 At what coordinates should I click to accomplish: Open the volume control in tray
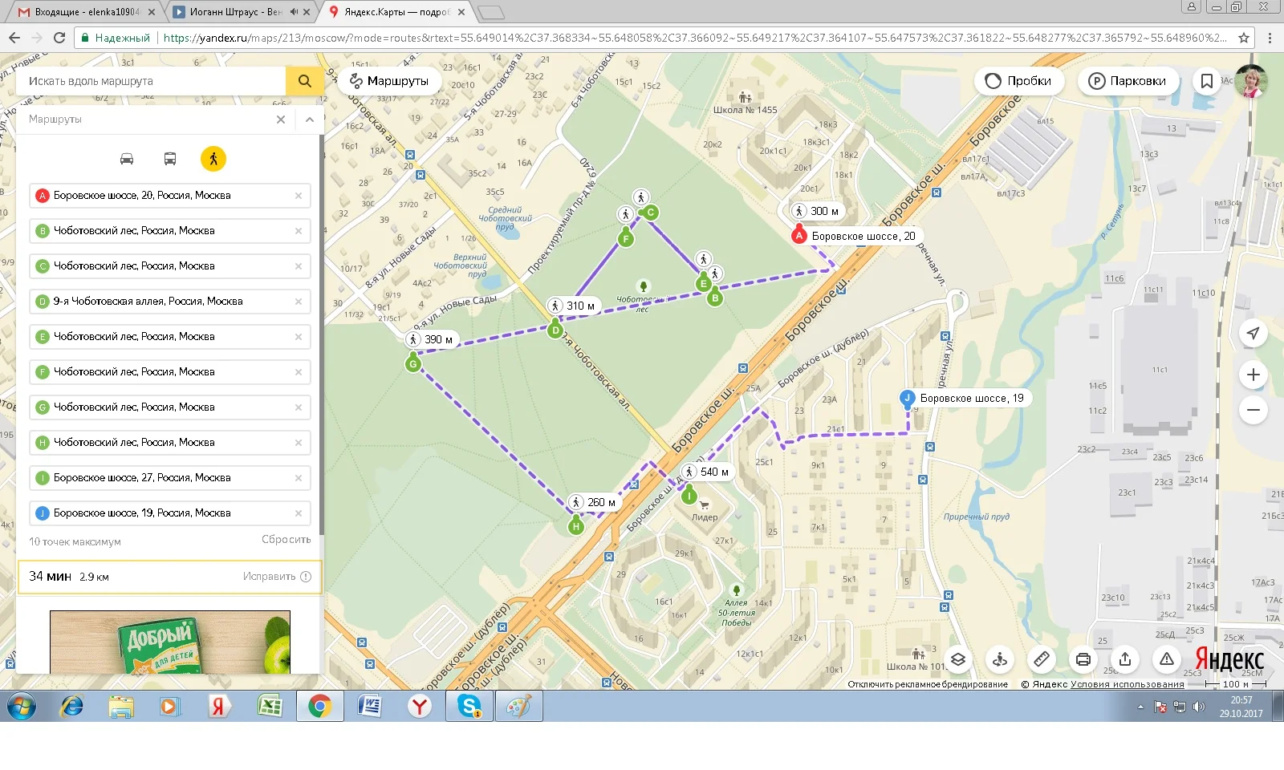click(1199, 707)
